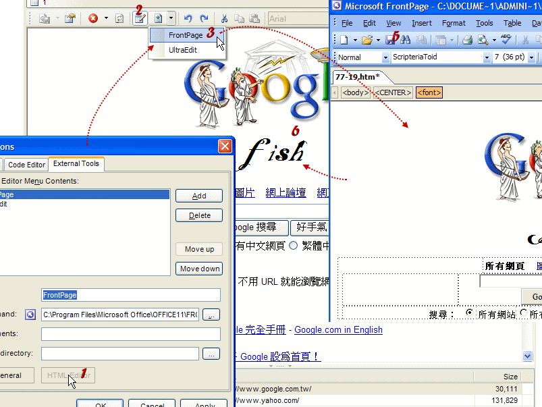The width and height of the screenshot is (542, 407).
Task: Click the Move down button
Action: pyautogui.click(x=199, y=269)
